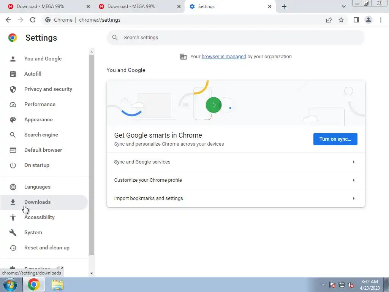Reload the page with the refresh icon

tap(33, 20)
